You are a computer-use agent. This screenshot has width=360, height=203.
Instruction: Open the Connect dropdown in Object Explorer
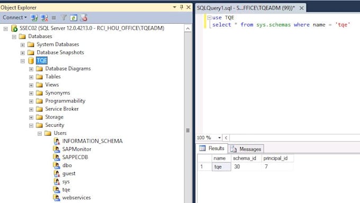tap(15, 17)
